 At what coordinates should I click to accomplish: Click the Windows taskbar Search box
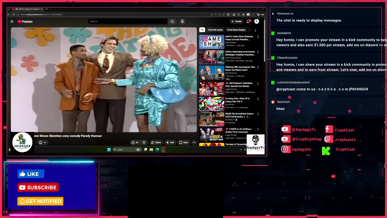click(127, 150)
